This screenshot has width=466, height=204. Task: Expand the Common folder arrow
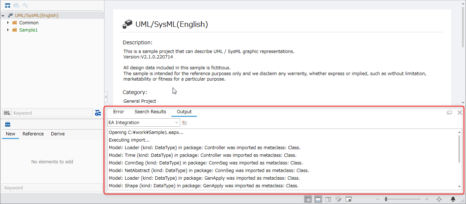[8, 23]
